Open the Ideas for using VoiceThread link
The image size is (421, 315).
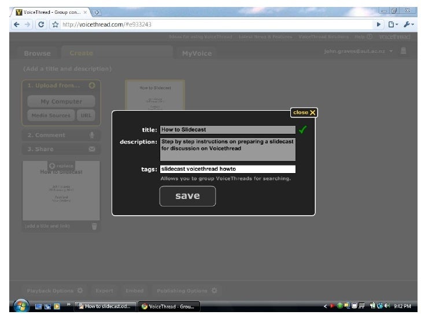201,37
